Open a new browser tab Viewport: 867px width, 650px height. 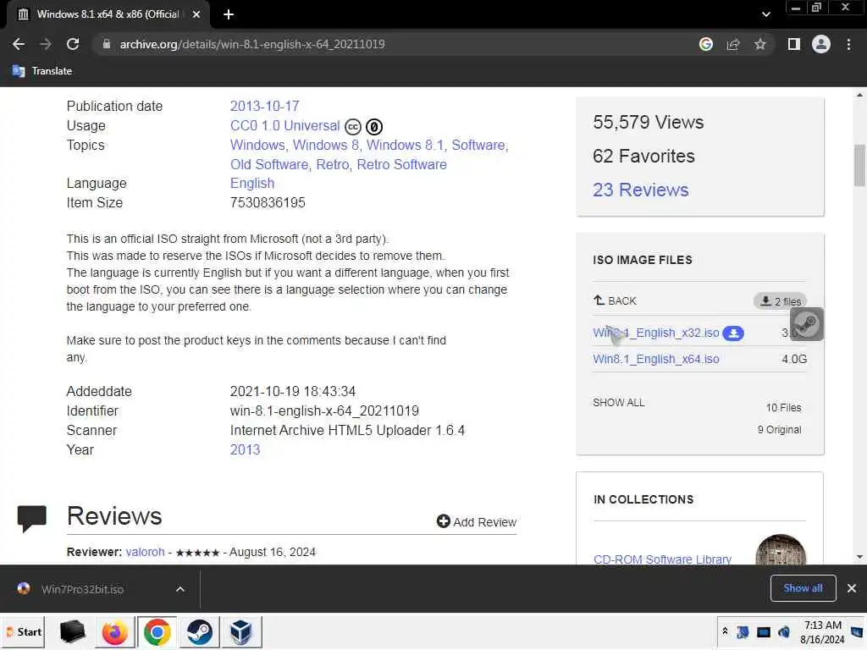click(229, 14)
